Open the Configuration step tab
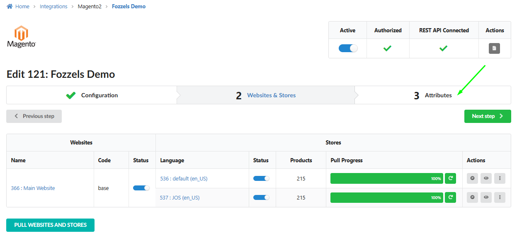This screenshot has width=517, height=238. pos(99,95)
